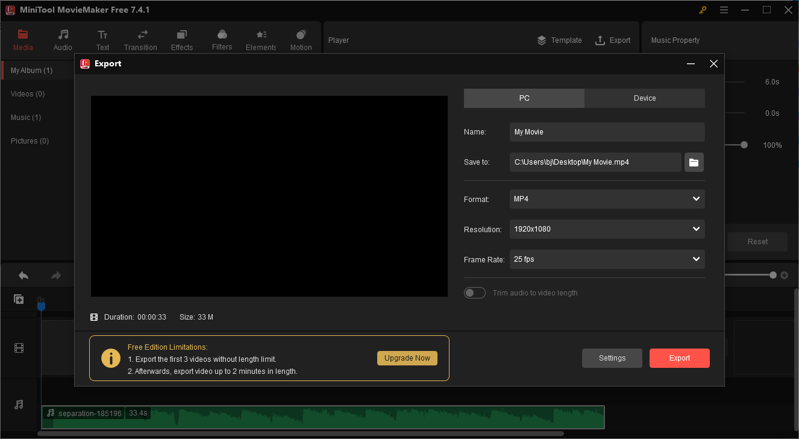
Task: Click the Size: 33 M text
Action: tap(196, 317)
